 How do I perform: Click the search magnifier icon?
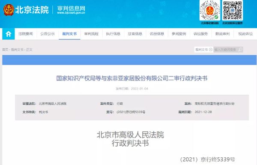(240, 50)
